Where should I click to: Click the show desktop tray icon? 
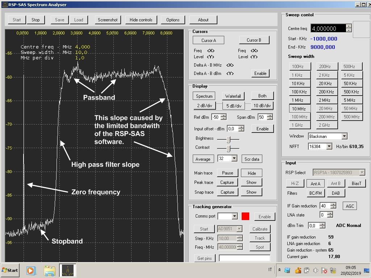click(367, 270)
